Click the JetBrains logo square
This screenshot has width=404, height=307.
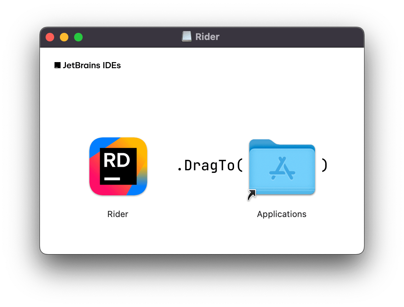pos(57,65)
